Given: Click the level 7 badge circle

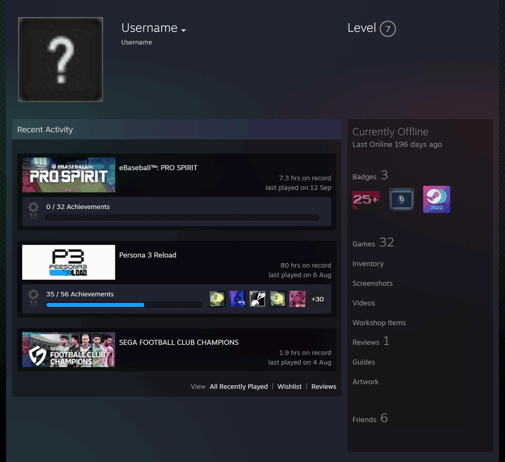Looking at the screenshot, I should click(x=388, y=29).
